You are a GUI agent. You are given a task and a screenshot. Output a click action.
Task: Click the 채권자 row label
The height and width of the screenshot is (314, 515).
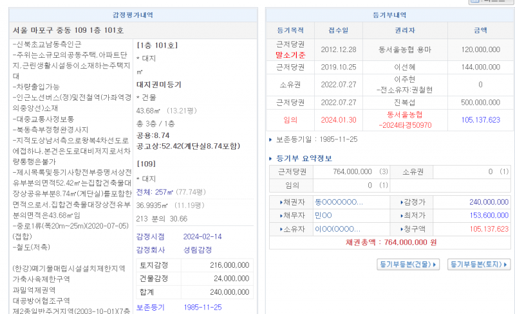click(x=294, y=202)
